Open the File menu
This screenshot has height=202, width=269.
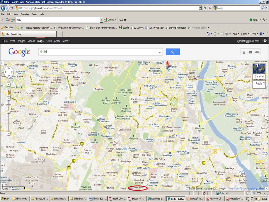[3, 14]
